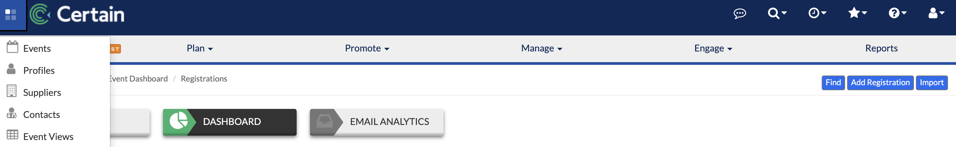Open the app grid menu icon
The height and width of the screenshot is (147, 956).
click(x=11, y=15)
